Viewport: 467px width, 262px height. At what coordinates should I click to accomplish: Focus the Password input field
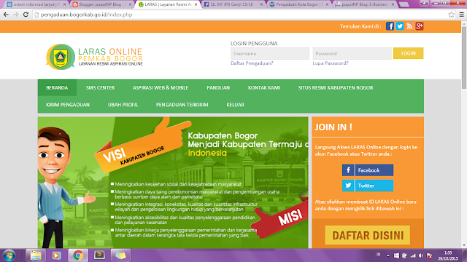click(352, 53)
